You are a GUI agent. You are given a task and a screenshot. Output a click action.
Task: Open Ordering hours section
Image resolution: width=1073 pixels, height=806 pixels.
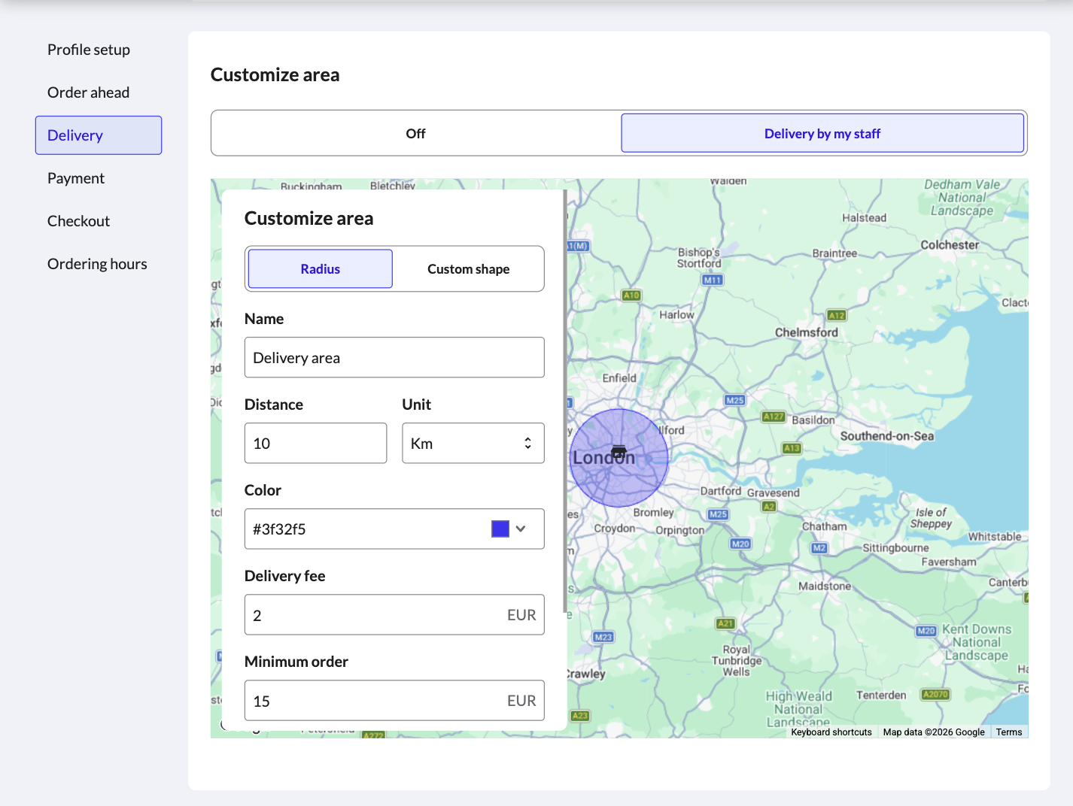[97, 264]
